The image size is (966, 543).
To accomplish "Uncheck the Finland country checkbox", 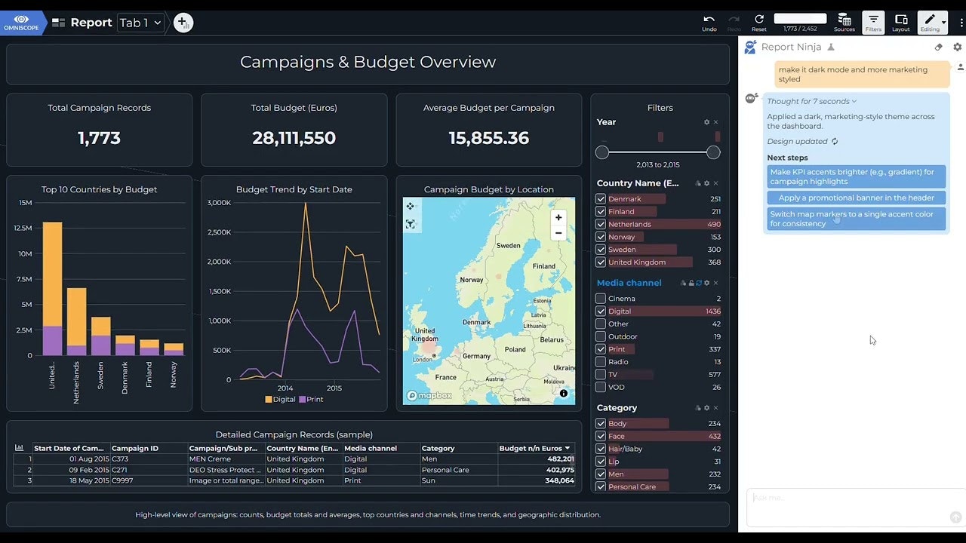I will pyautogui.click(x=601, y=212).
